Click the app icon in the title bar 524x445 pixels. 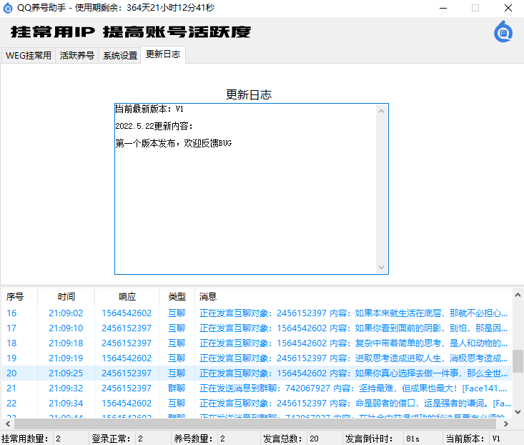(x=9, y=8)
